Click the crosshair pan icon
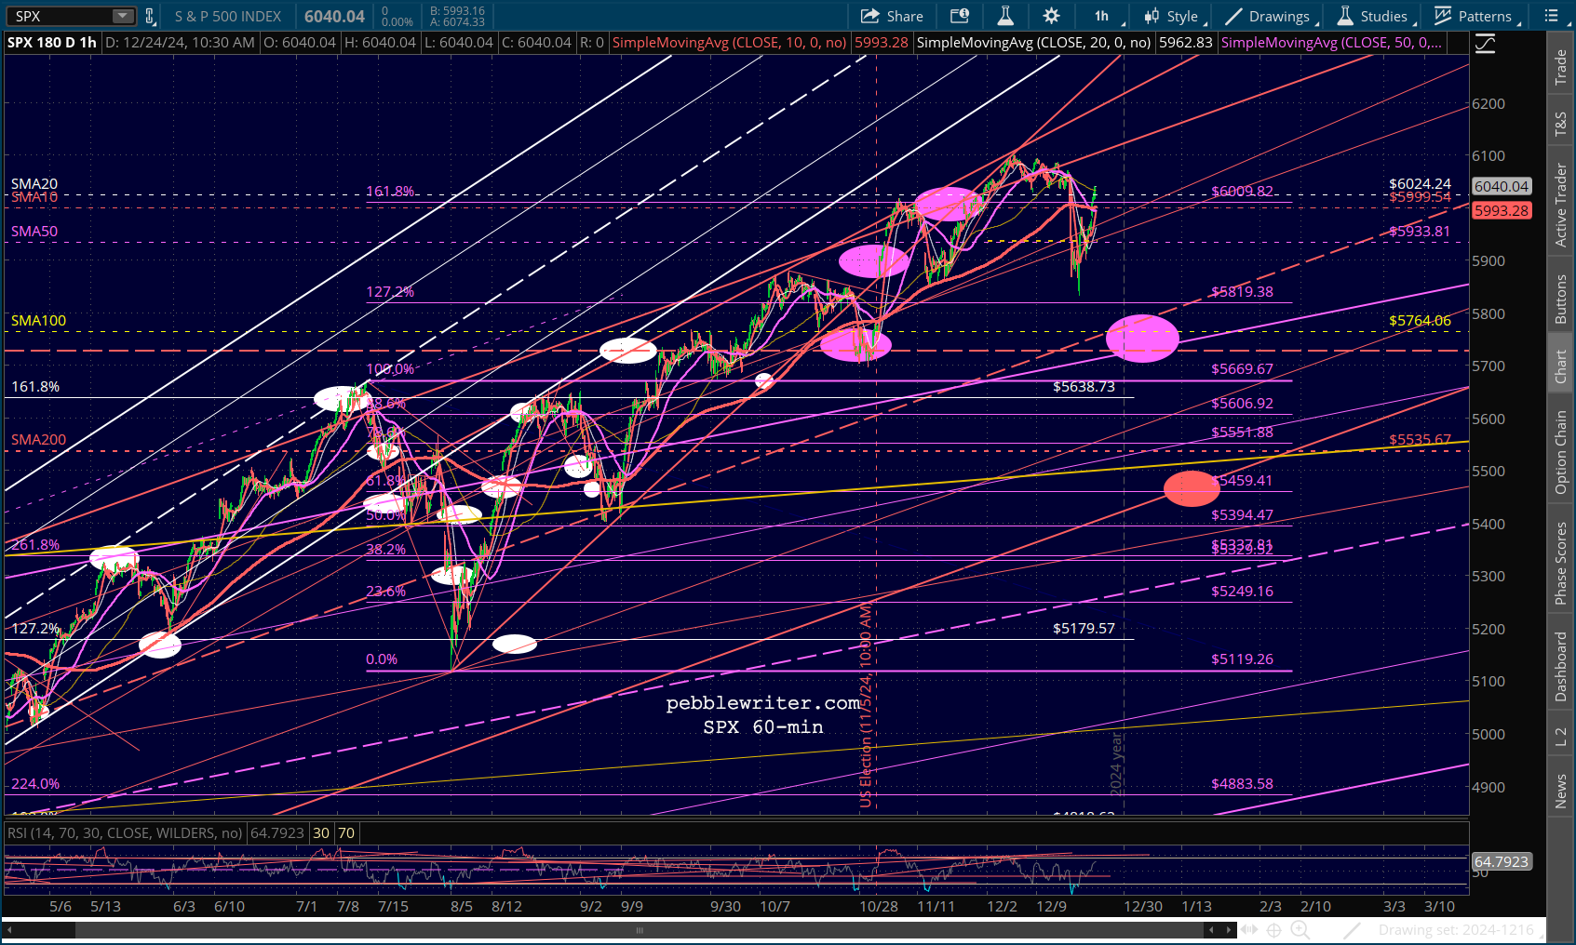 1273,930
